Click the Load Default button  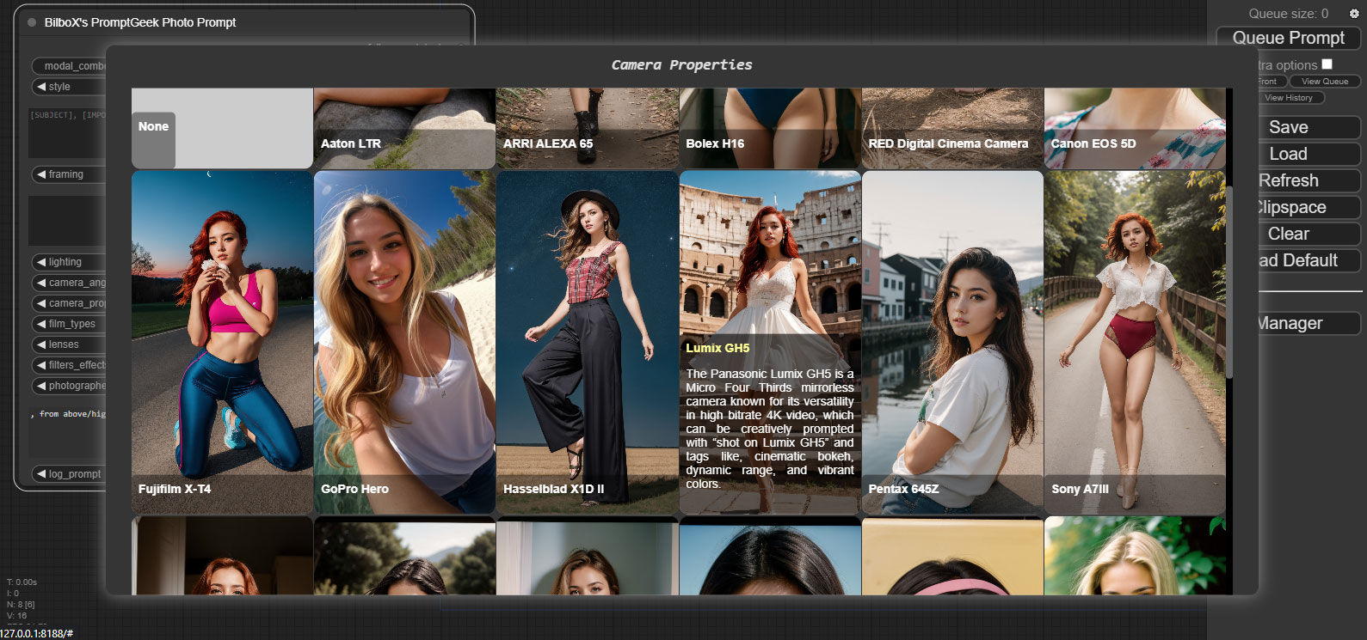1309,260
